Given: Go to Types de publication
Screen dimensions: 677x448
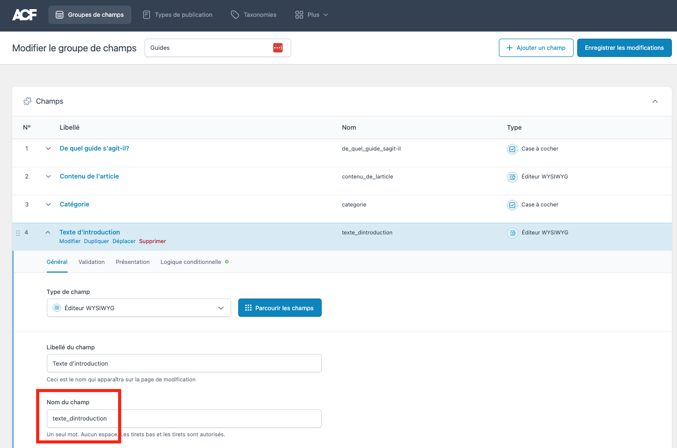Looking at the screenshot, I should pos(178,15).
